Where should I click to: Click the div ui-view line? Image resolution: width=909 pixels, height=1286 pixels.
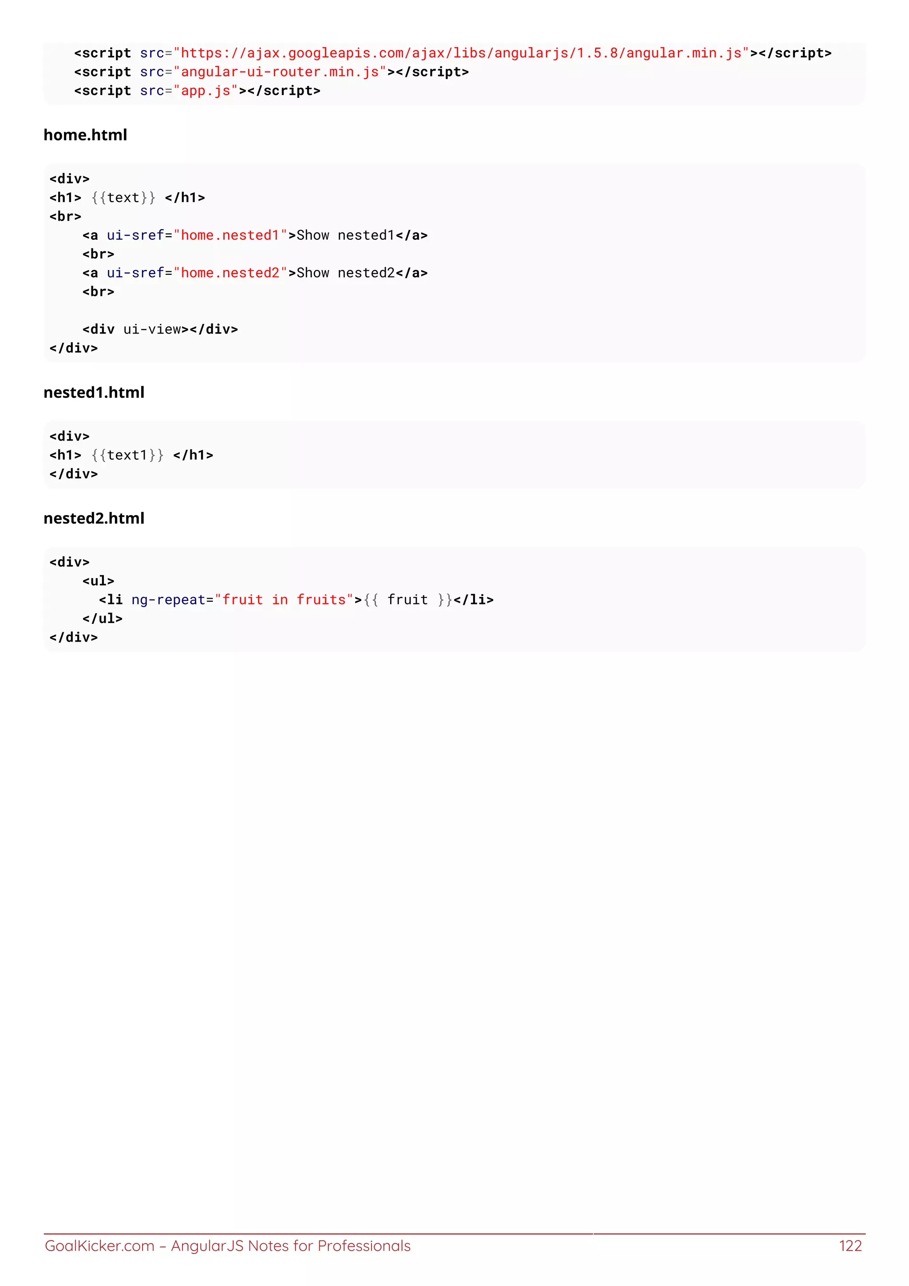(160, 329)
